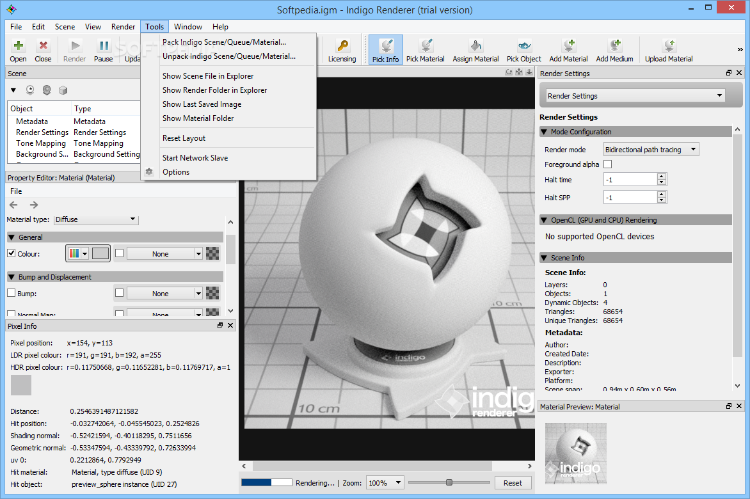Close the Render Settings panel
The image size is (750, 499).
pos(739,73)
